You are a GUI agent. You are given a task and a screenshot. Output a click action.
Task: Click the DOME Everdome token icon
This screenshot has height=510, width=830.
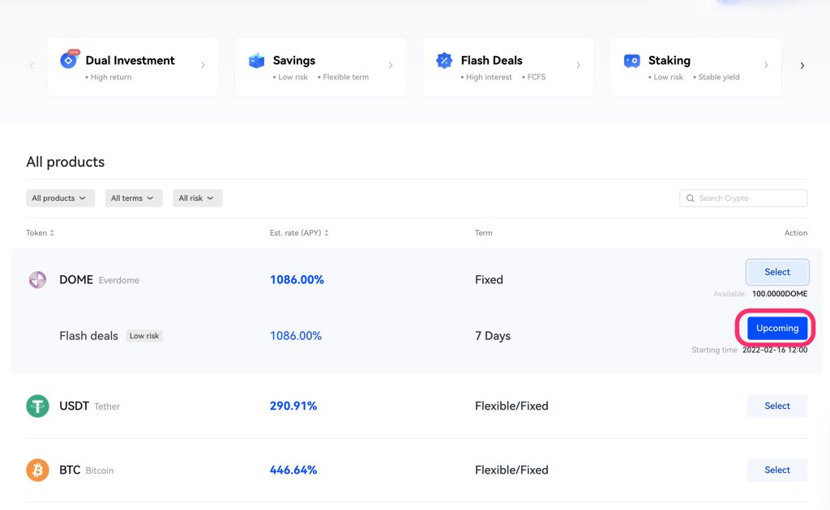[38, 280]
